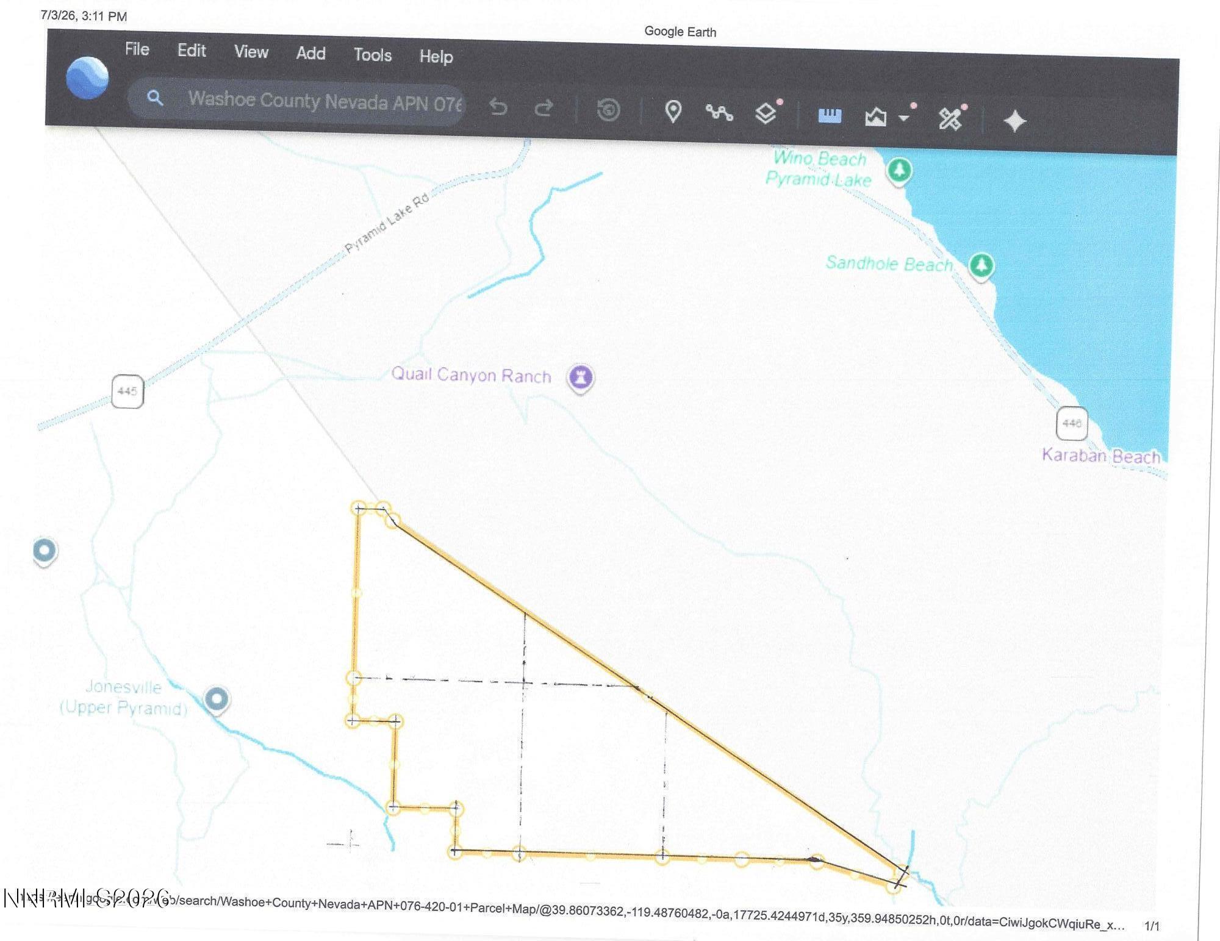Click the search magnifier icon
1220x941 pixels.
point(155,98)
